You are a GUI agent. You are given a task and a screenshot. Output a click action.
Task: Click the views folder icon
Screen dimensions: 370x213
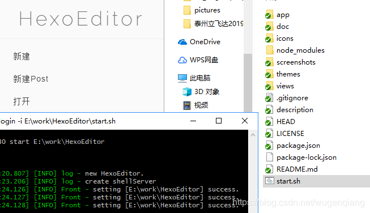click(x=269, y=86)
